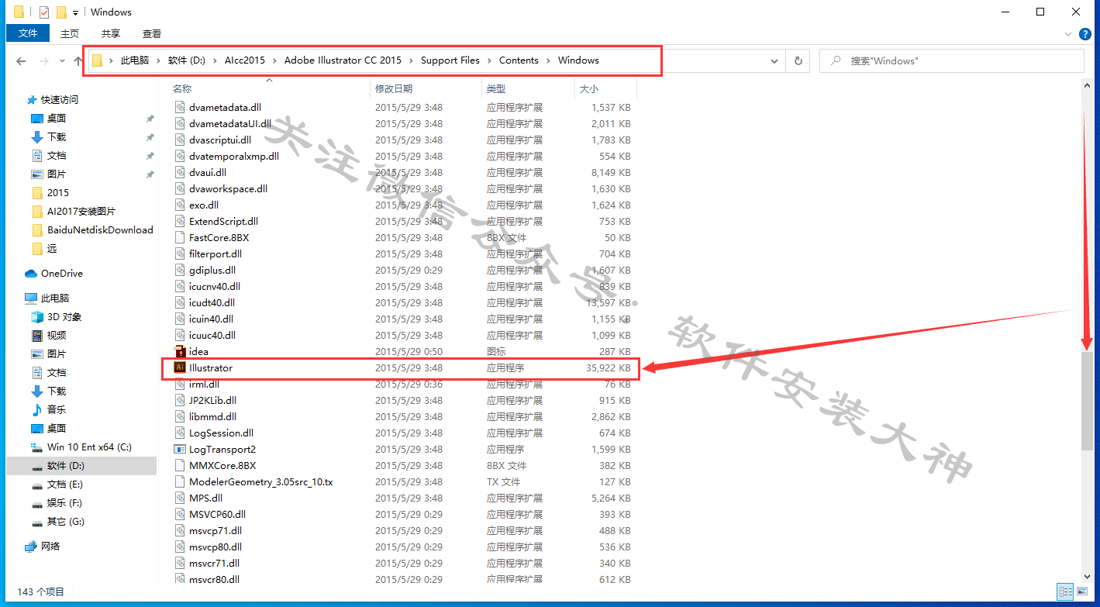Switch to details view icon in status bar

pyautogui.click(x=1065, y=592)
